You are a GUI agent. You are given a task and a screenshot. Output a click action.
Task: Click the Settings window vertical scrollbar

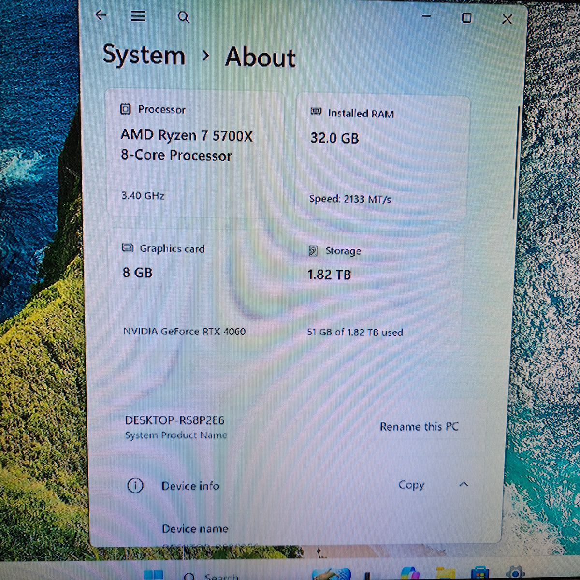pyautogui.click(x=516, y=163)
